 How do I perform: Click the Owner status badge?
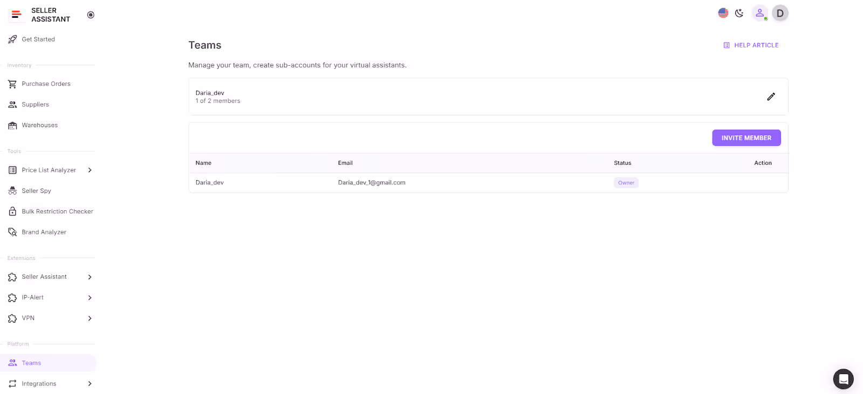point(626,183)
